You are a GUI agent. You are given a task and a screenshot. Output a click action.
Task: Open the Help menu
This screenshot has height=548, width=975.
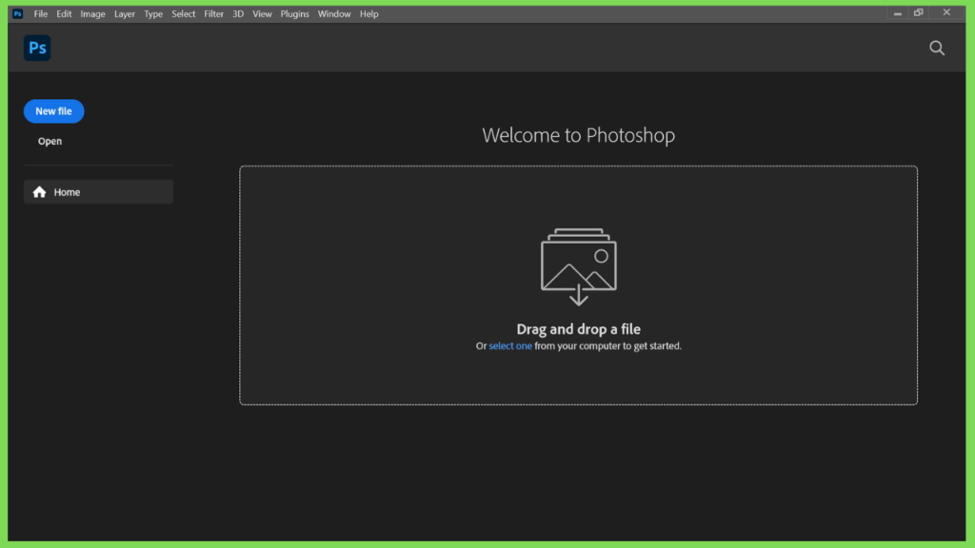tap(368, 13)
